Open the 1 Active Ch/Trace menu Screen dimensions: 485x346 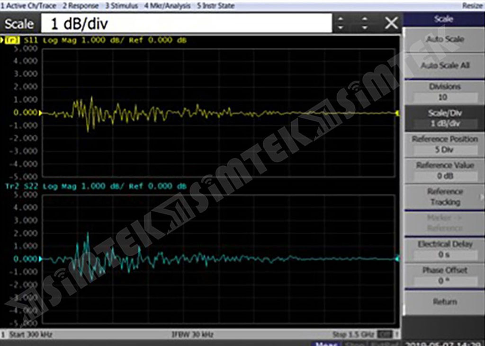click(28, 6)
